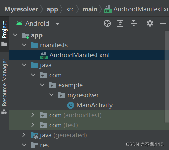
Task: Click the java source folder icon
Action: click(34, 65)
